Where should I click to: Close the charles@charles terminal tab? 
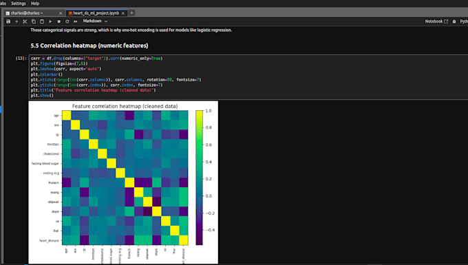click(x=61, y=13)
